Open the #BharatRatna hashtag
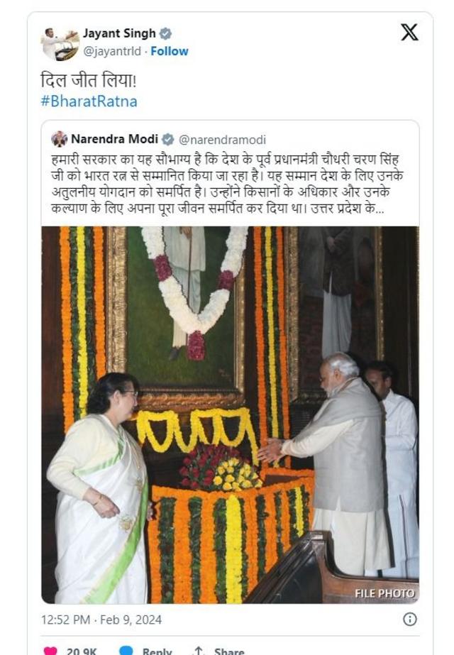454x655 pixels. 89,101
